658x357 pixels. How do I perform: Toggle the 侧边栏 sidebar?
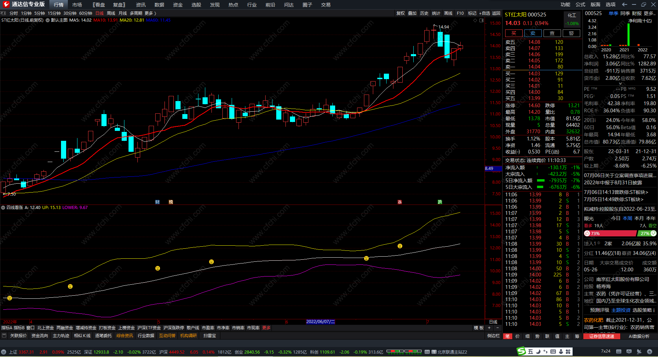(493, 336)
